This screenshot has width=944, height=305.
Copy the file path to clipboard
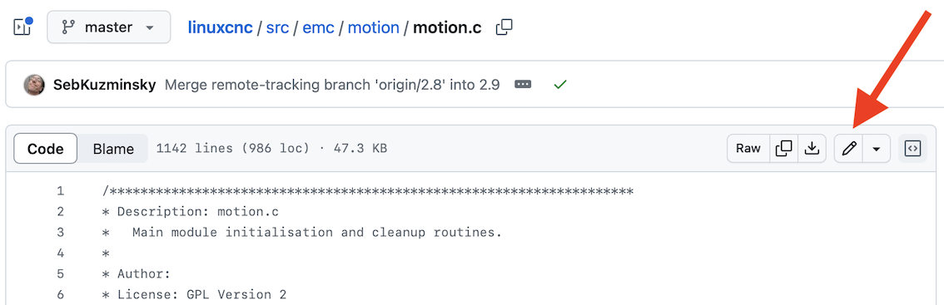pos(504,27)
